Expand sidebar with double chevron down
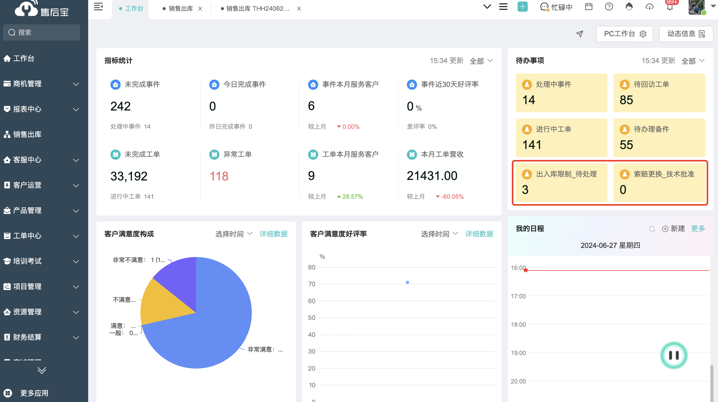718x402 pixels. 42,370
